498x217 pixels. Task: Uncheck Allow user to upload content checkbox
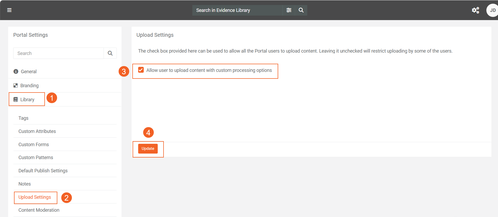point(141,70)
